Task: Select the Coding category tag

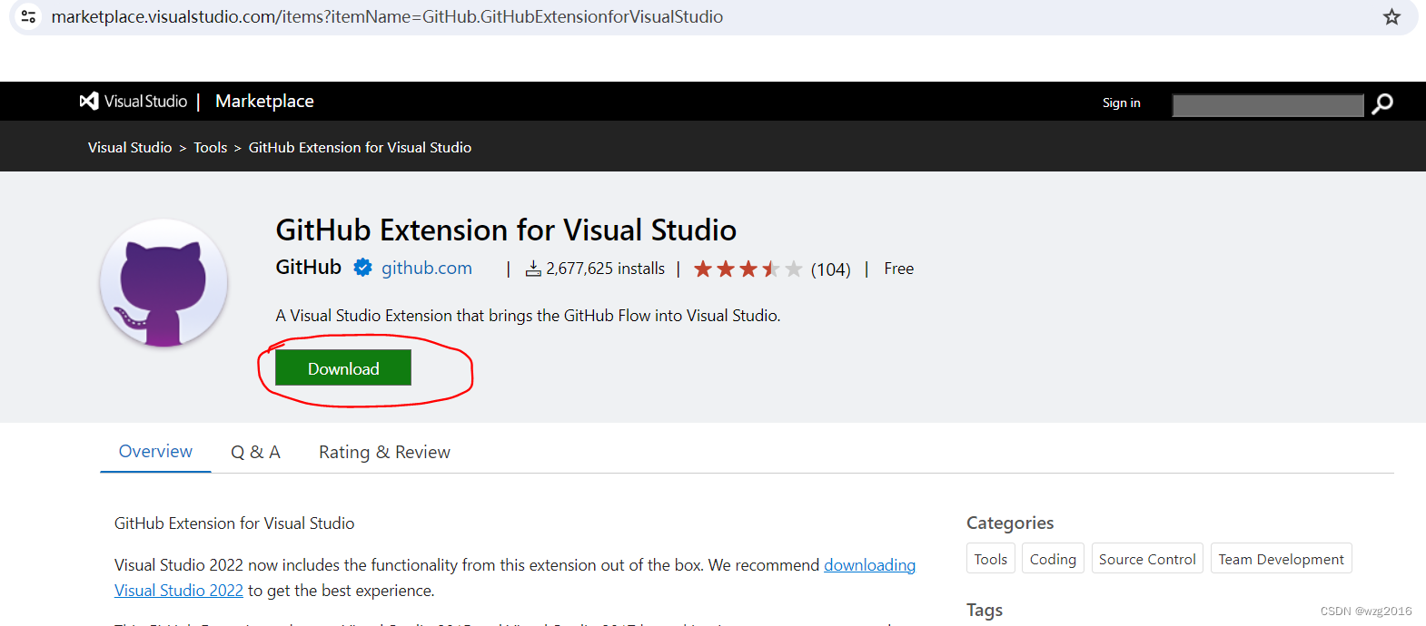Action: coord(1053,558)
